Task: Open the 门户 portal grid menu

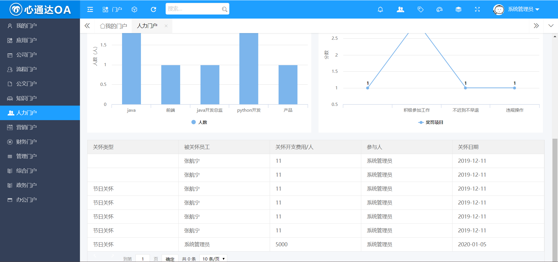Action: (112, 9)
